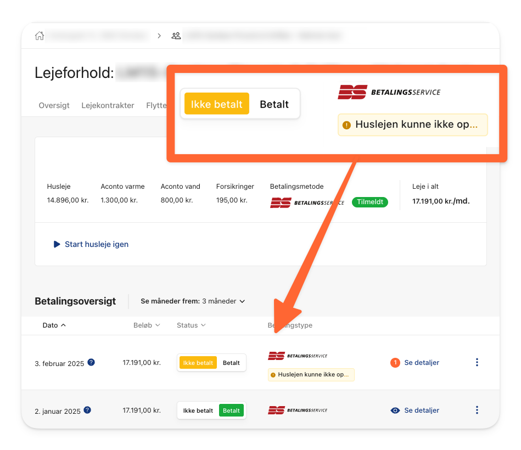Image resolution: width=521 pixels, height=450 pixels.
Task: Click the orange notification badge in the februar row
Action: (x=395, y=363)
